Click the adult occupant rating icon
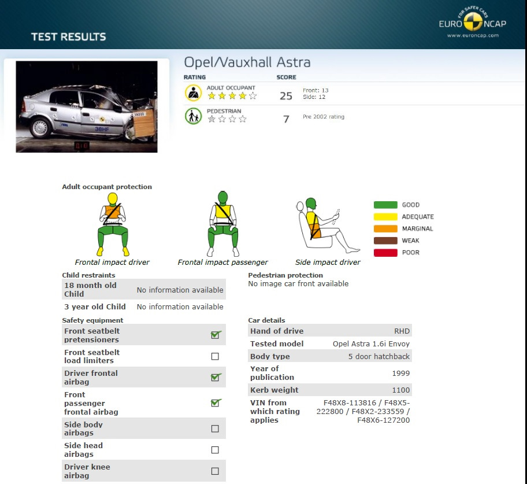The image size is (527, 484). [193, 93]
